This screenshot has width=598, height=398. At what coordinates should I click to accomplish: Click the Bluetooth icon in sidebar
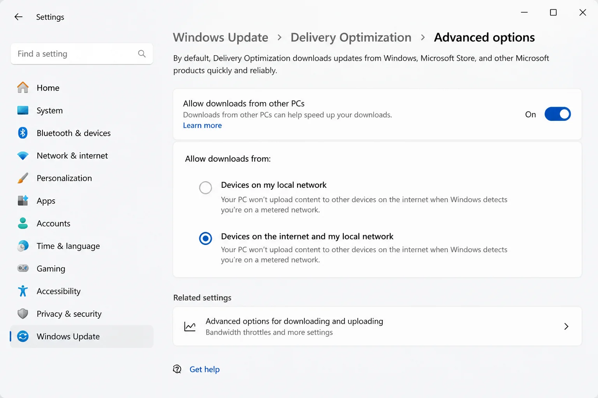[x=23, y=133]
